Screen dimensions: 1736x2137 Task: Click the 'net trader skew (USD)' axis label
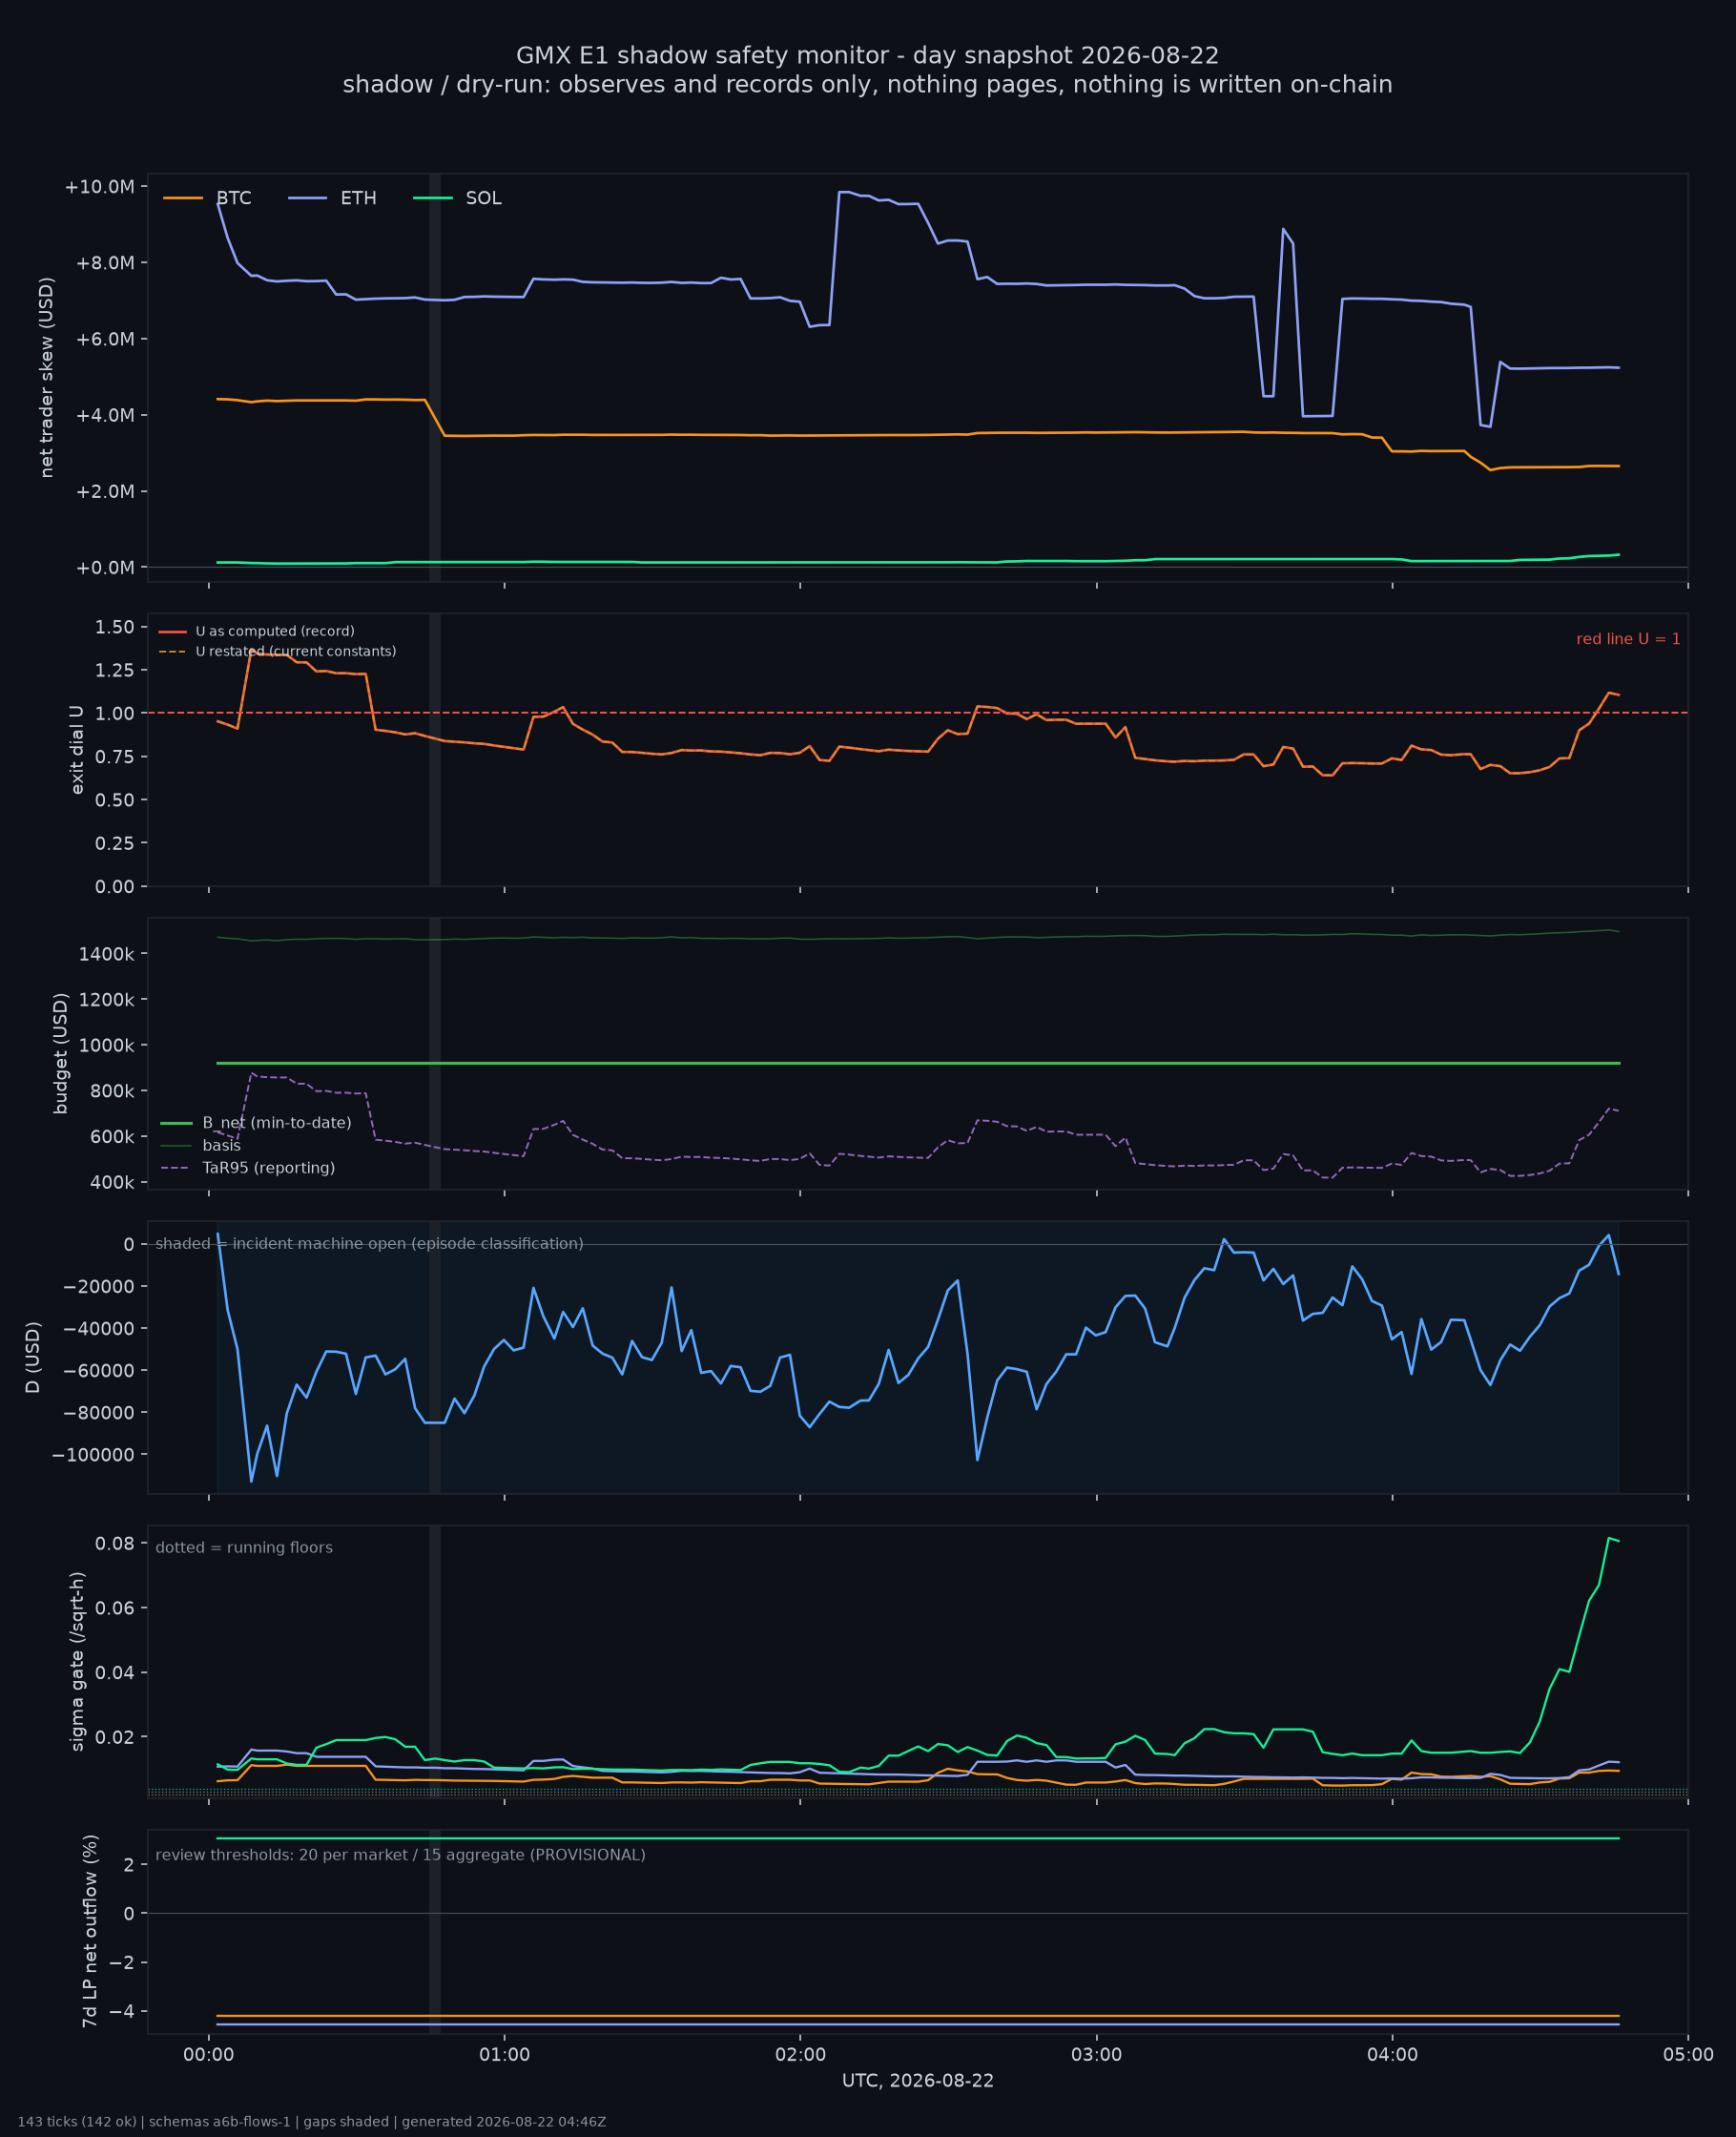47,377
